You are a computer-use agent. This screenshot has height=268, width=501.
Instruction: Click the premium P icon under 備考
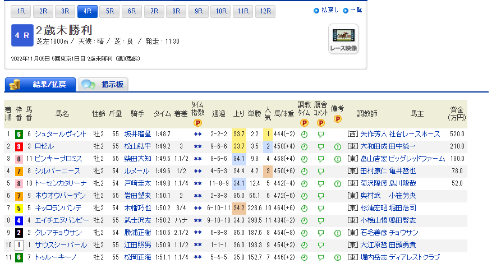click(x=338, y=119)
